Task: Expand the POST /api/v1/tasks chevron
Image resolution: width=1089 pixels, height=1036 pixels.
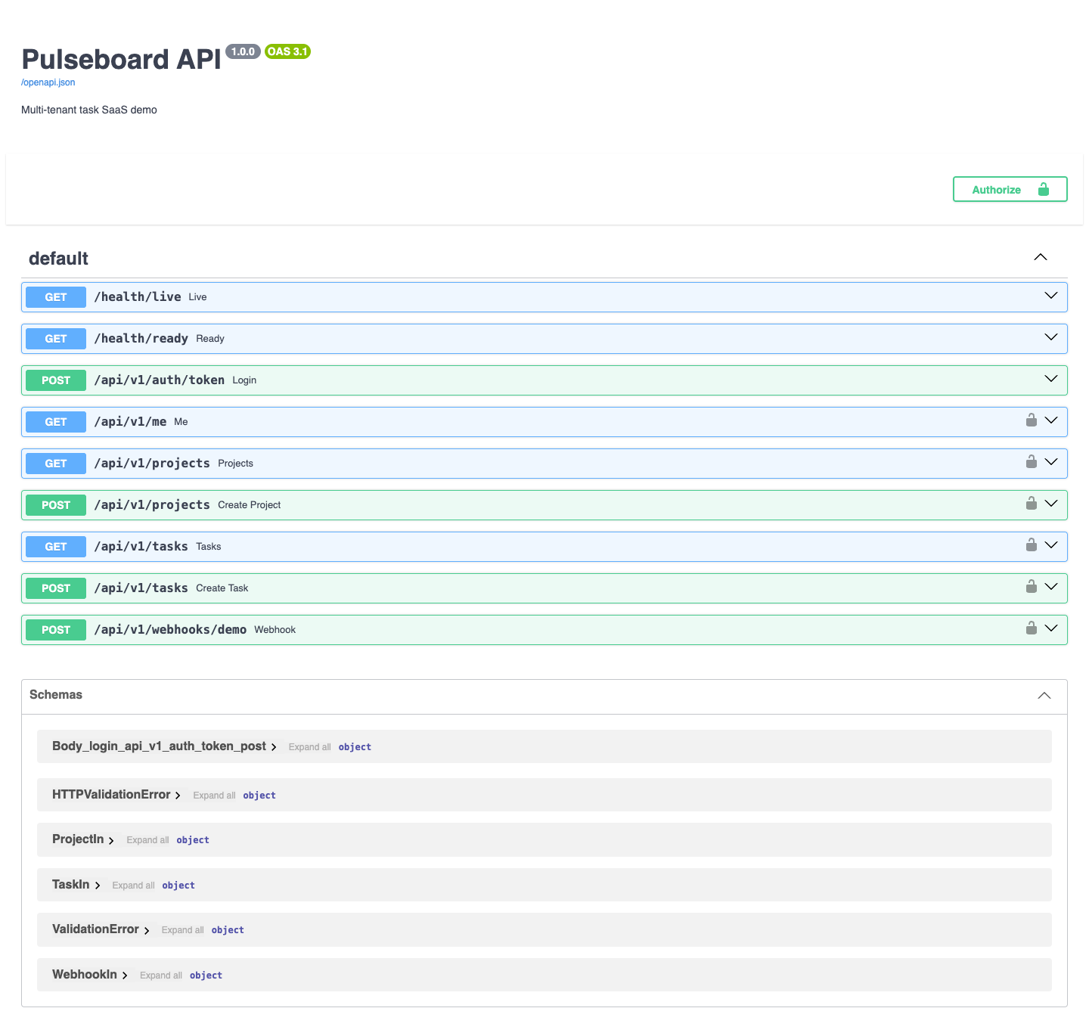Action: tap(1051, 587)
